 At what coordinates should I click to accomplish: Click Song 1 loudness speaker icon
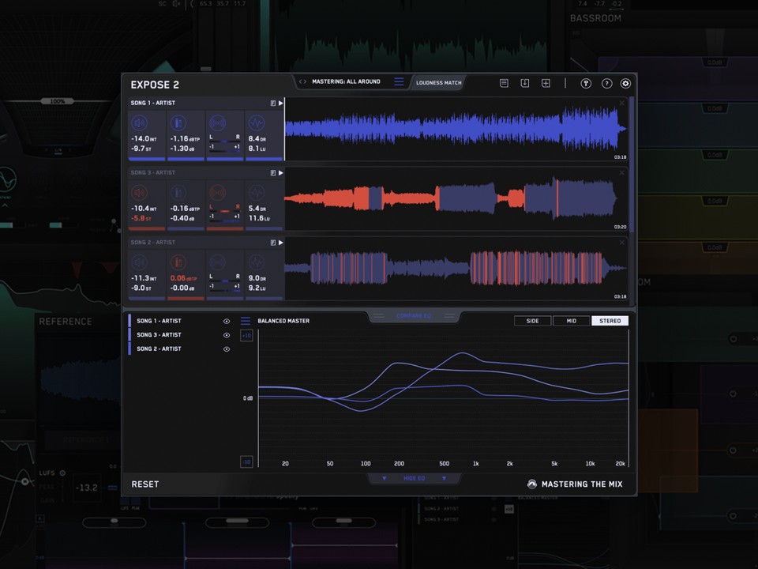point(140,123)
